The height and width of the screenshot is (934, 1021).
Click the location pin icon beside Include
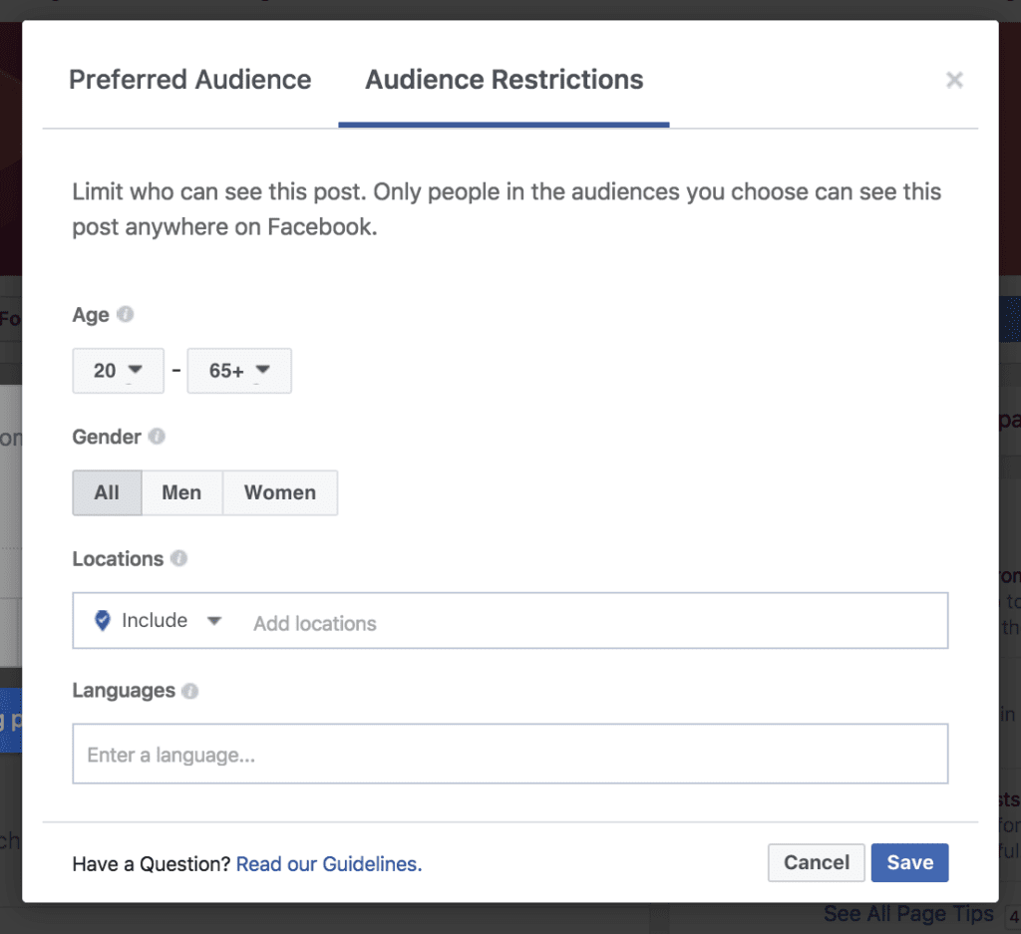click(x=101, y=619)
